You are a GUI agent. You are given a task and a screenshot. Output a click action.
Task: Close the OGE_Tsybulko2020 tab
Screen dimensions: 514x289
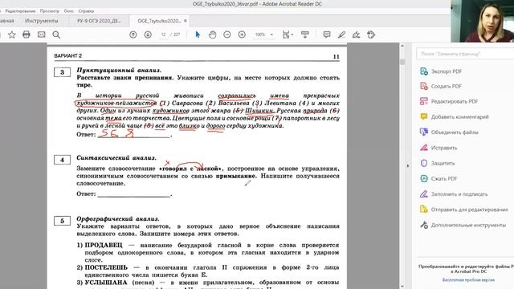point(186,21)
